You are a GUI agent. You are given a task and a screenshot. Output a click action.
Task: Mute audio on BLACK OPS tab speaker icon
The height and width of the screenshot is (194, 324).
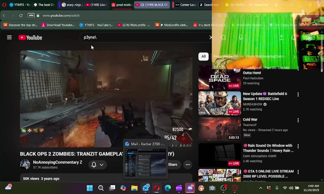142,5
